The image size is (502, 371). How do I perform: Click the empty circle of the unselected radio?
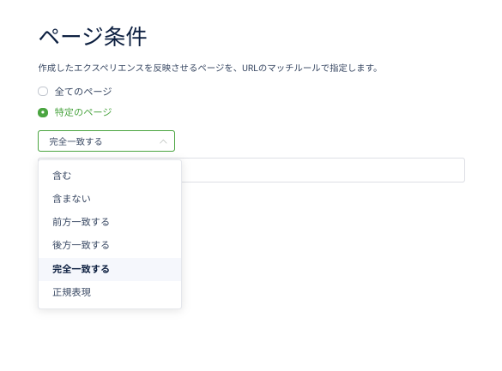coord(43,92)
